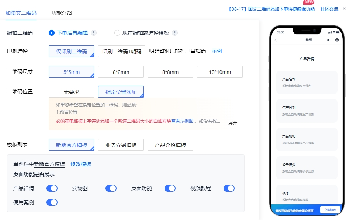Switch to 加图文二维码 tab
Viewport: 353px width, 220px height.
(21, 13)
